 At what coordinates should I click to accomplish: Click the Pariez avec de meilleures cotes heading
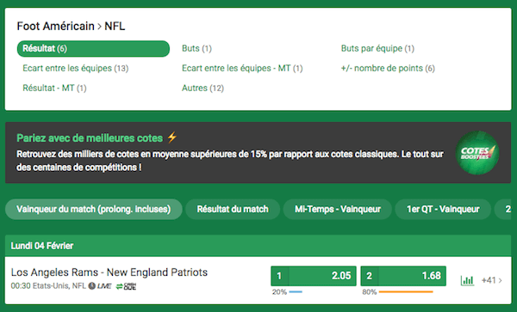click(x=90, y=138)
